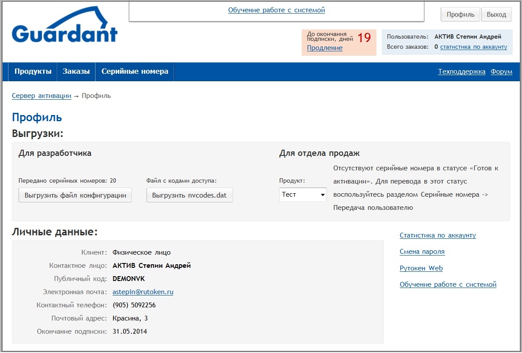This screenshot has height=353, width=522.
Task: Open Обучение работе с системой in the right sidebar
Action: click(448, 285)
